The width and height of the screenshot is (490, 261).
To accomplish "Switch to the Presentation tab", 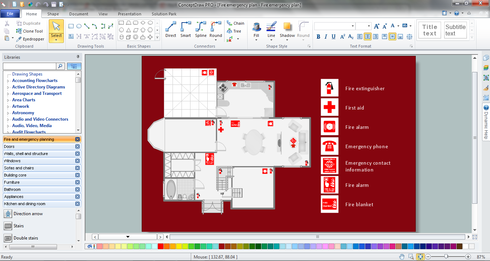I will tap(129, 14).
